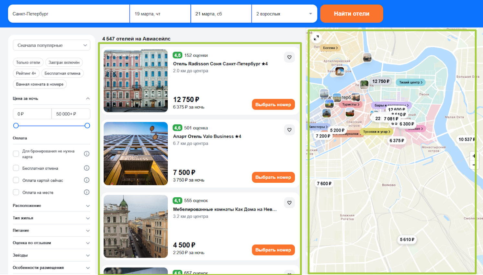Image resolution: width=483 pixels, height=275 pixels.
Task: Open the Сначала популярные sort dropdown
Action: point(52,45)
